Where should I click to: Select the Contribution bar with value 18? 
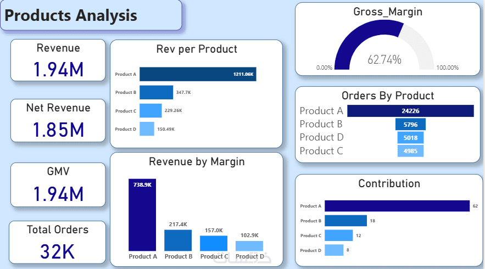click(x=346, y=221)
